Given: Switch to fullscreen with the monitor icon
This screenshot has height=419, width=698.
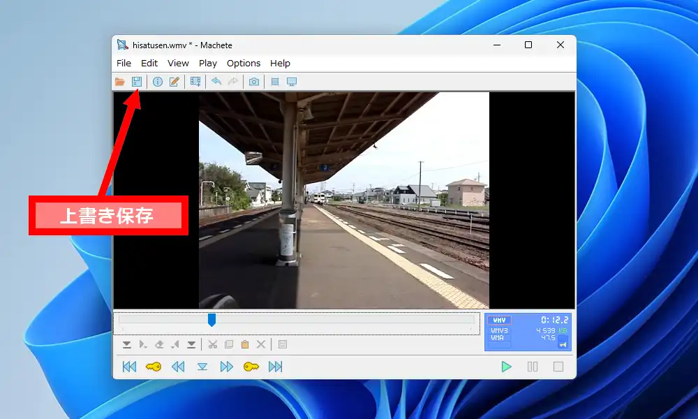Looking at the screenshot, I should click(x=292, y=82).
